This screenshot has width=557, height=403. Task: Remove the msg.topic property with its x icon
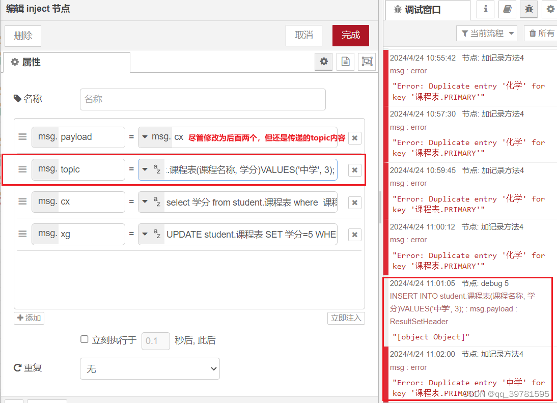354,169
